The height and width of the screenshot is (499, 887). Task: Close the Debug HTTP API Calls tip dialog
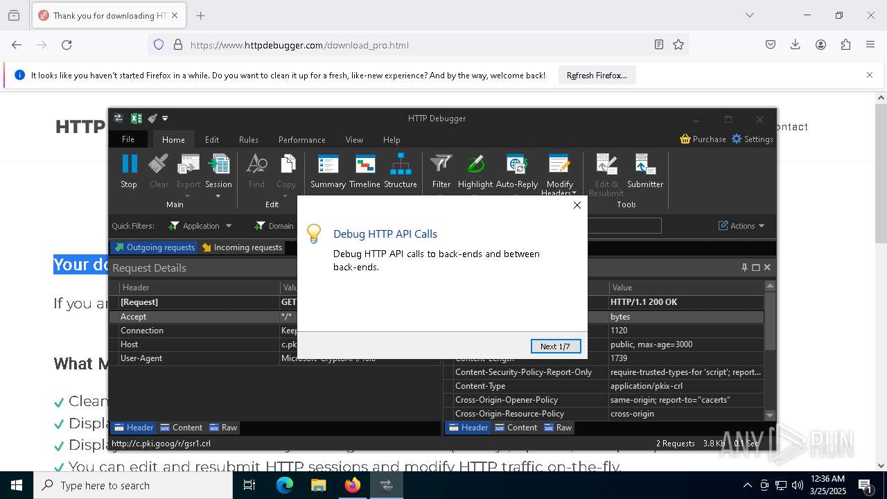577,205
